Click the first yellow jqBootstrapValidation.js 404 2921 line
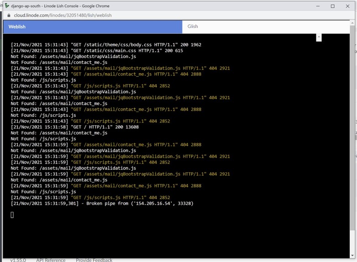 (x=120, y=68)
